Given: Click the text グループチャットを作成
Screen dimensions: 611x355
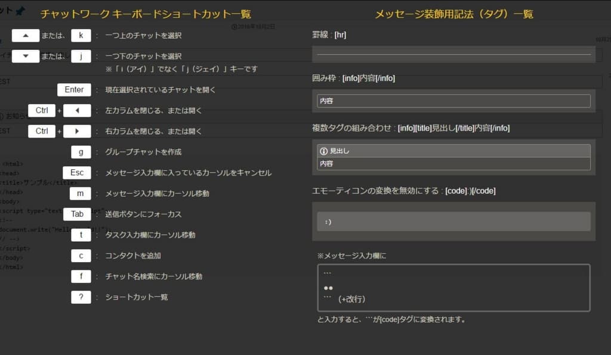Looking at the screenshot, I should [143, 152].
